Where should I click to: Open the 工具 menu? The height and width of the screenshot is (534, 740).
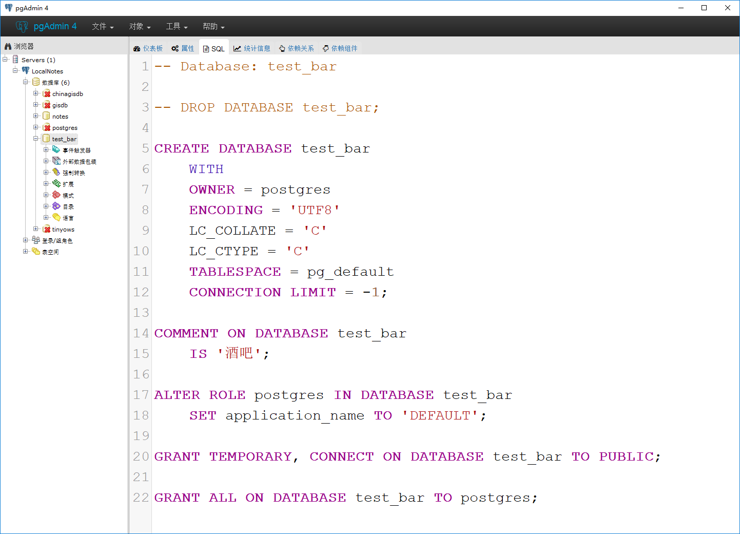(x=177, y=26)
